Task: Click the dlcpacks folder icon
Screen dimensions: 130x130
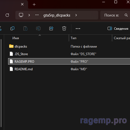Action: click(x=11, y=46)
